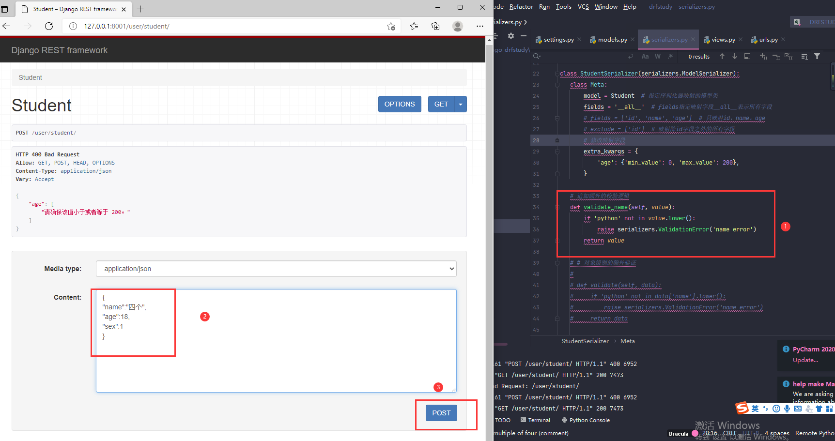
Task: Click the address bar URL field
Action: (x=232, y=26)
